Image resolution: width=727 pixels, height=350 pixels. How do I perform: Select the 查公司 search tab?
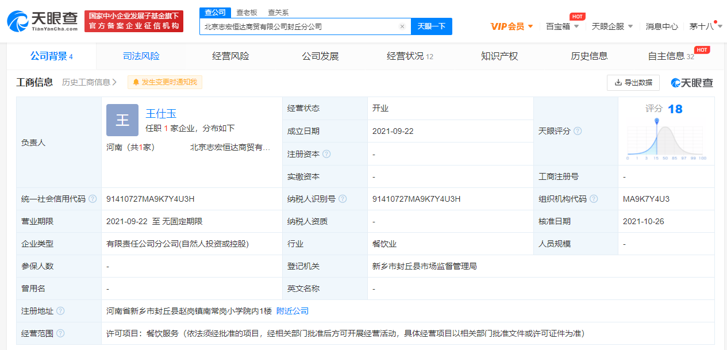point(216,12)
